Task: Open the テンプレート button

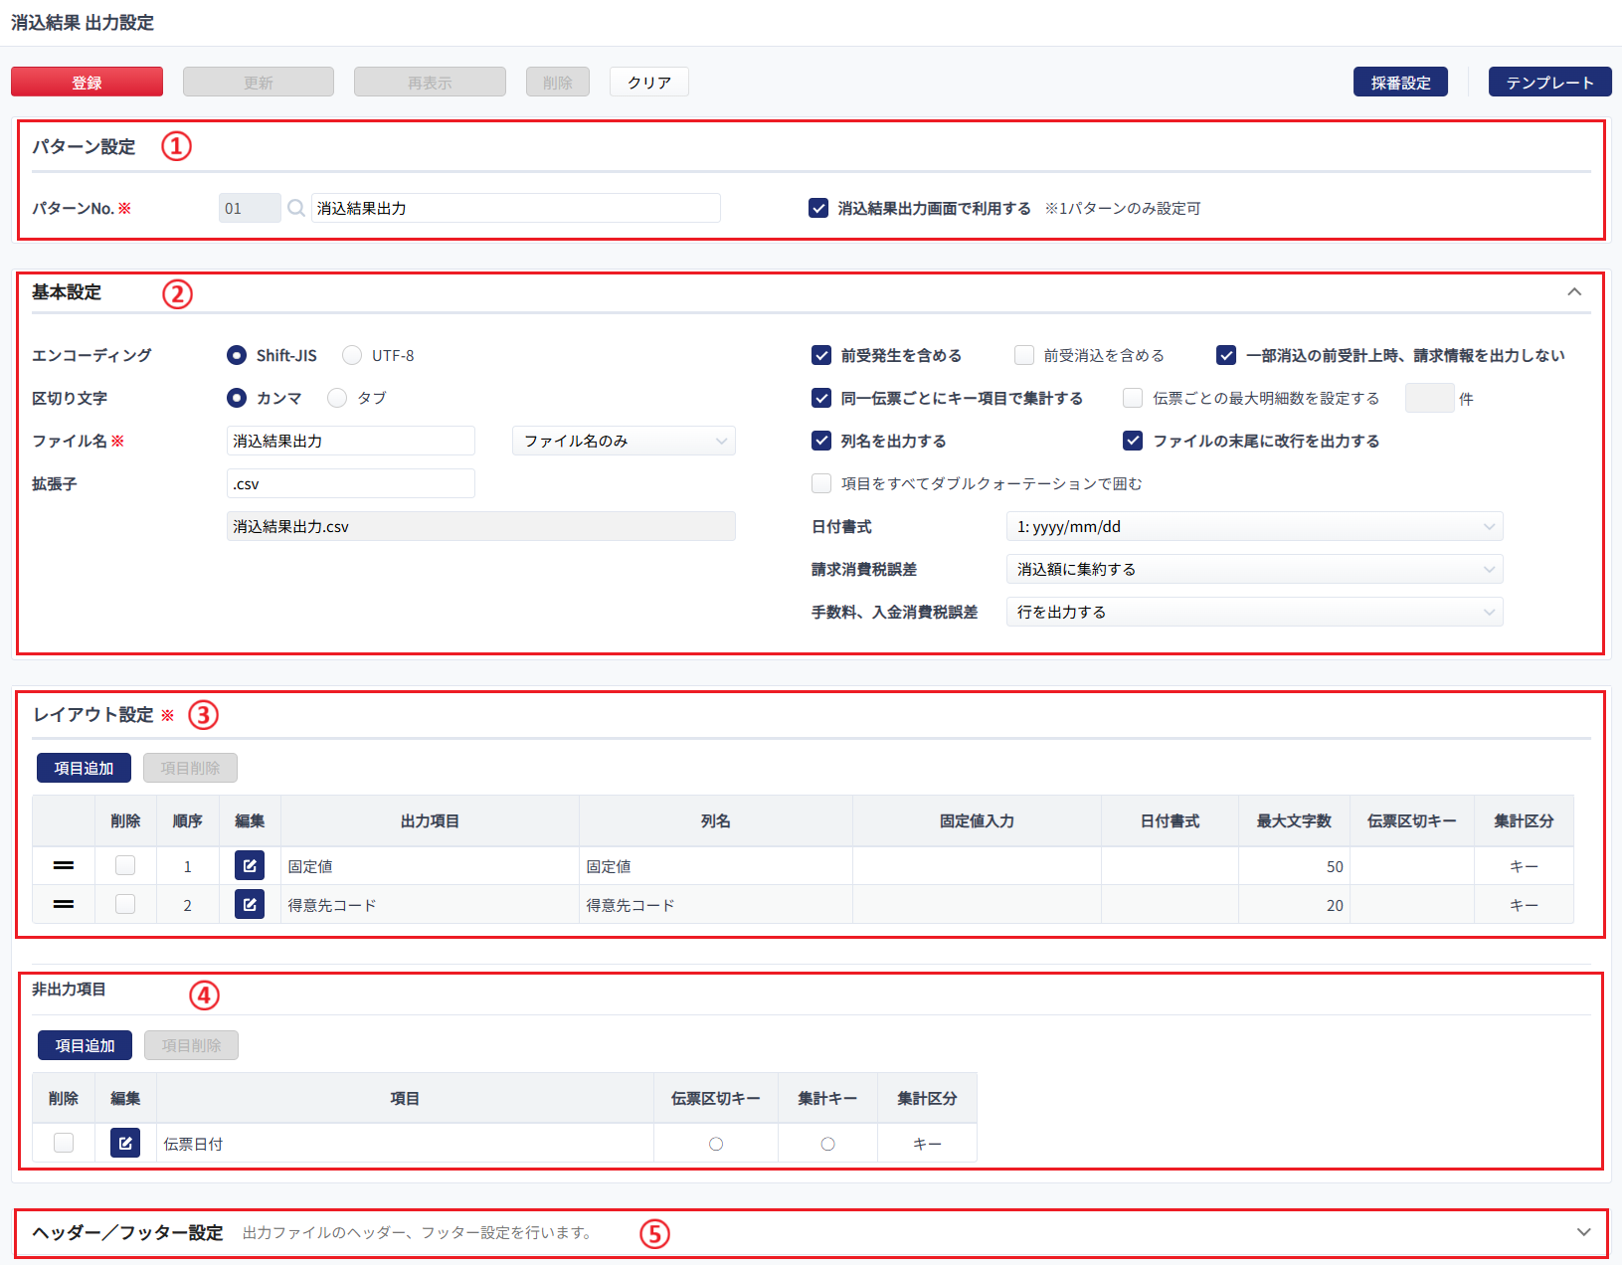Action: pos(1549,83)
